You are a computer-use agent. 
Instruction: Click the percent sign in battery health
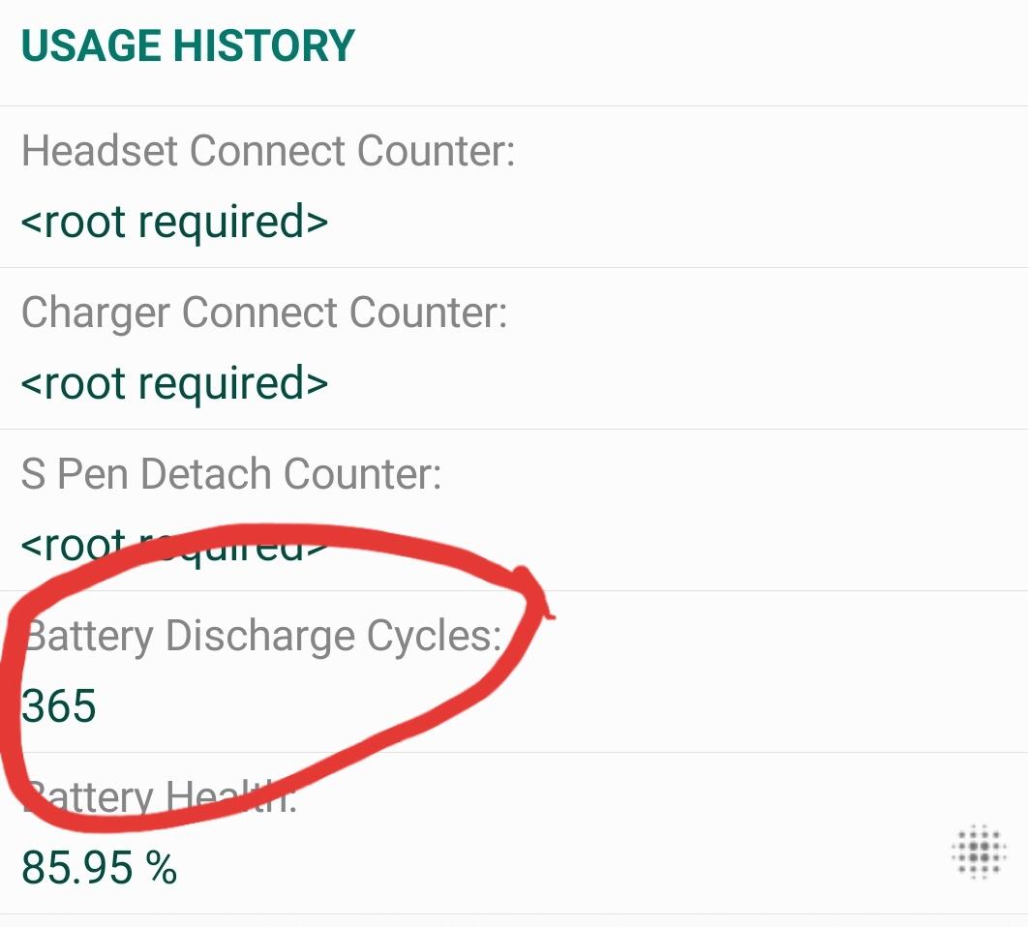pos(162,868)
